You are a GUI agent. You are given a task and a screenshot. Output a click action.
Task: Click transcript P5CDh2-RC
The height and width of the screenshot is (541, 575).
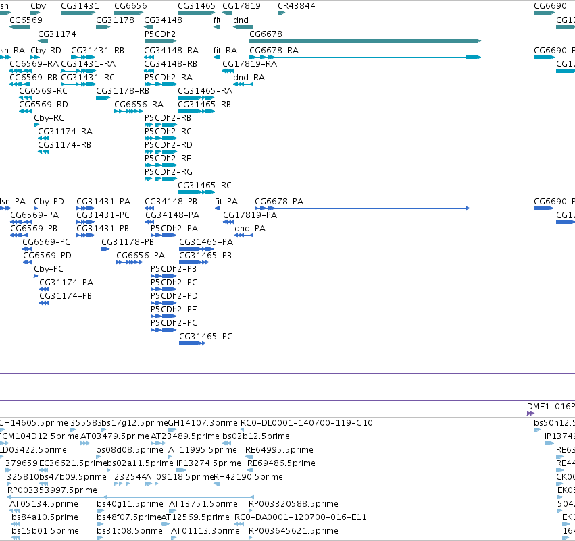point(168,131)
